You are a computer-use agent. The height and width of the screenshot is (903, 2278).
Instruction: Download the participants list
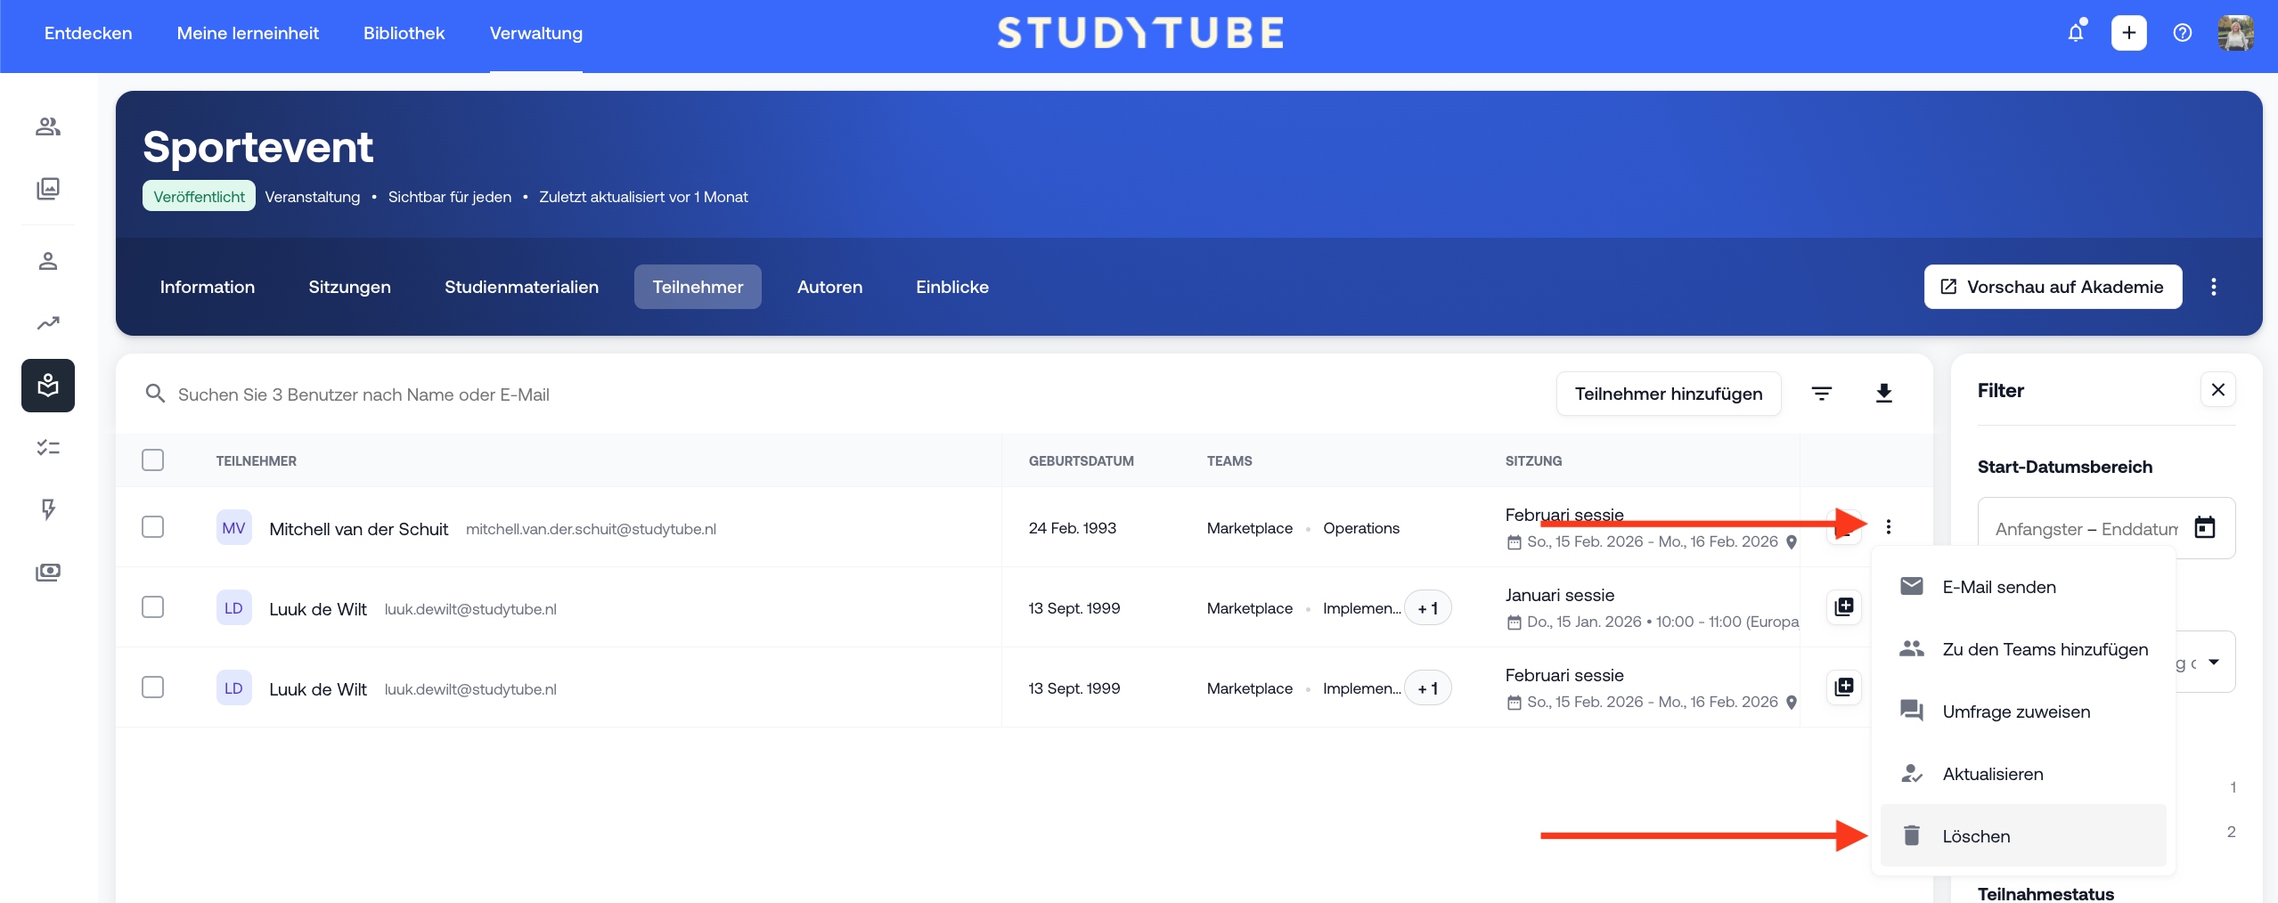(1884, 394)
